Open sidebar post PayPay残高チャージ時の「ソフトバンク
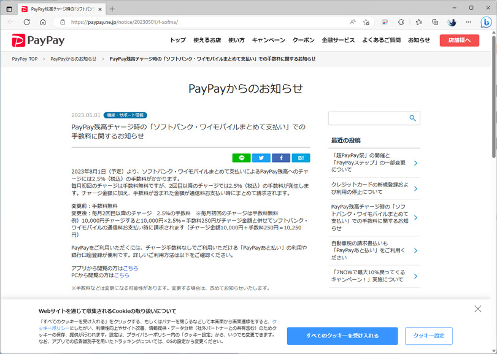The height and width of the screenshot is (354, 497). (370, 217)
